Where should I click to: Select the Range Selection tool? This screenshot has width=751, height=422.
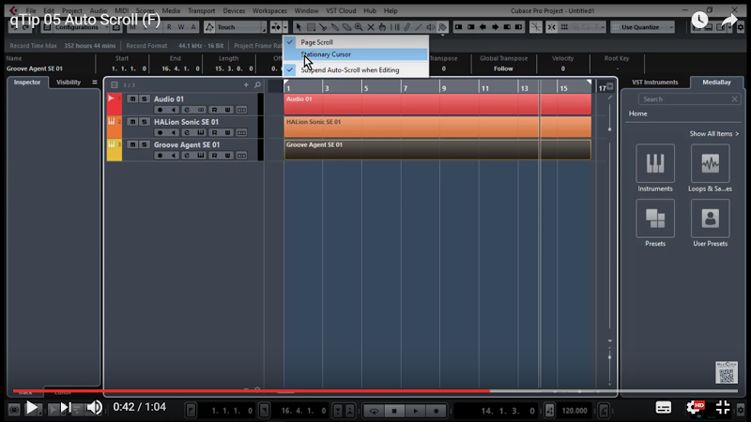[311, 27]
